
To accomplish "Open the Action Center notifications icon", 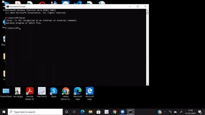I will [x=200, y=112].
